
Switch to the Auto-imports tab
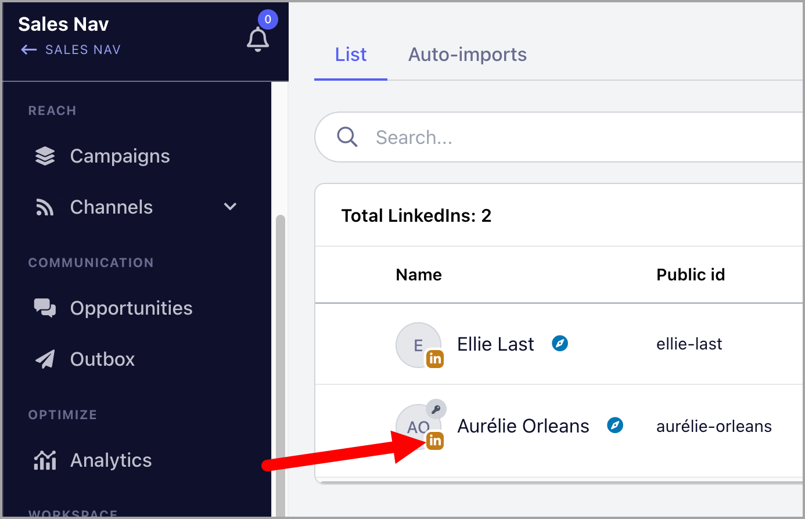point(468,55)
